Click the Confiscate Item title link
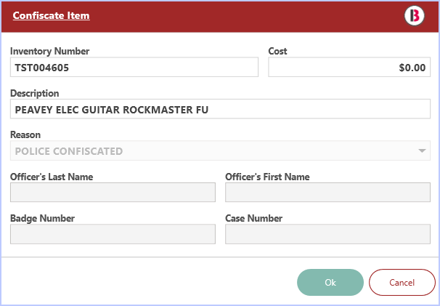440x306 pixels. [x=51, y=15]
